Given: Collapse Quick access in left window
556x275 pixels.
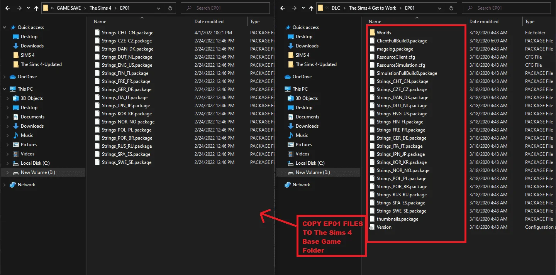Looking at the screenshot, I should pos(5,27).
